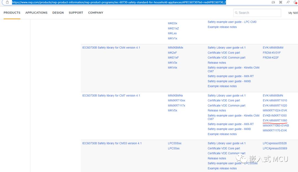The height and width of the screenshot is (172, 298).
Task: Open the QR code icon in the address bar
Action: tap(281, 2)
